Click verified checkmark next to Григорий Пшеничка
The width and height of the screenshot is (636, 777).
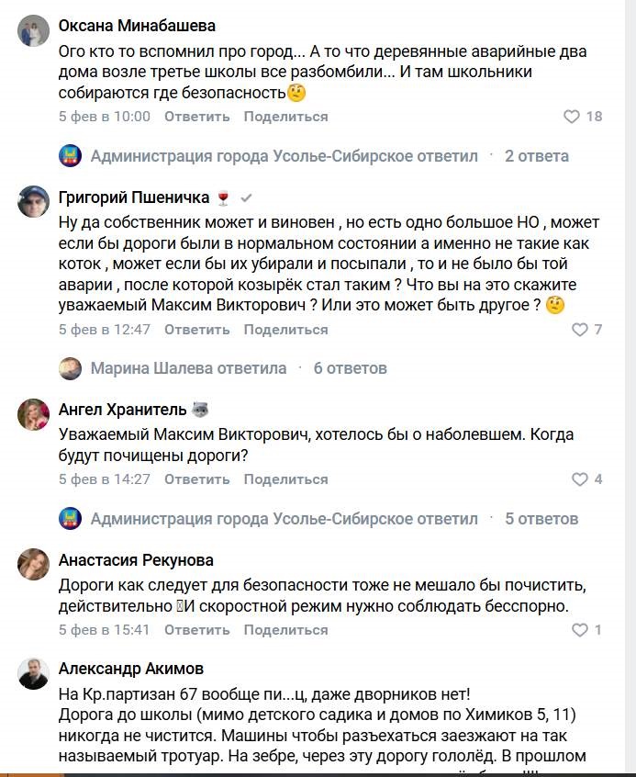[246, 198]
